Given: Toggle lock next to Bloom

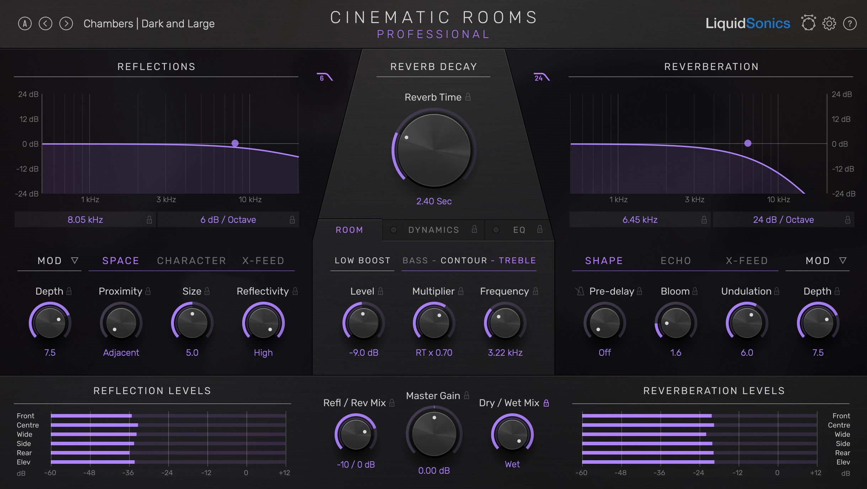Looking at the screenshot, I should [x=695, y=291].
